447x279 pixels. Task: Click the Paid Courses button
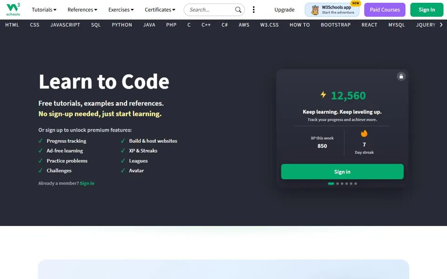pyautogui.click(x=385, y=10)
